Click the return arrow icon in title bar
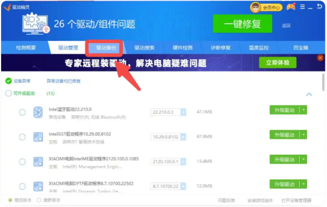The width and height of the screenshot is (327, 207). click(319, 6)
